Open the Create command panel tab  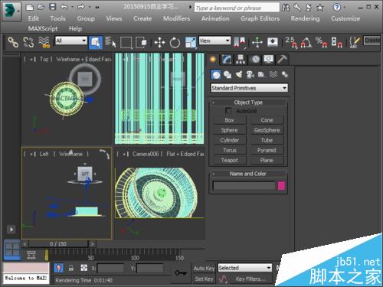coord(213,60)
